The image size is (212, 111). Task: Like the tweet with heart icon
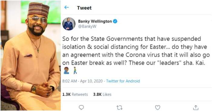157,107
